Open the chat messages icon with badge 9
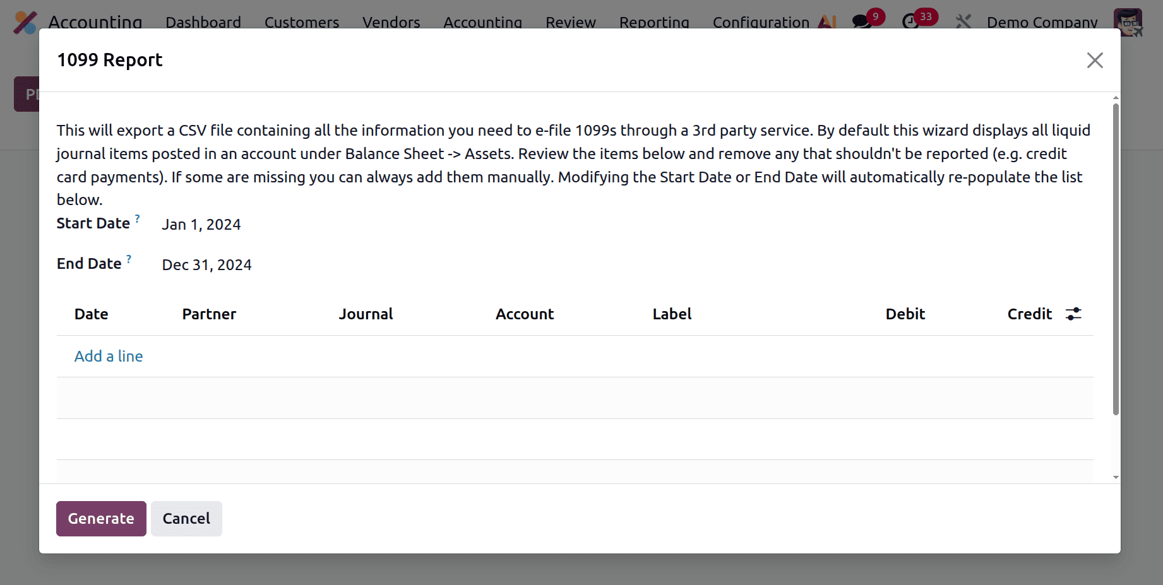 click(862, 21)
